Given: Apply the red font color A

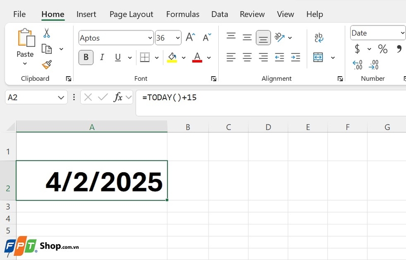Looking at the screenshot, I should 197,57.
